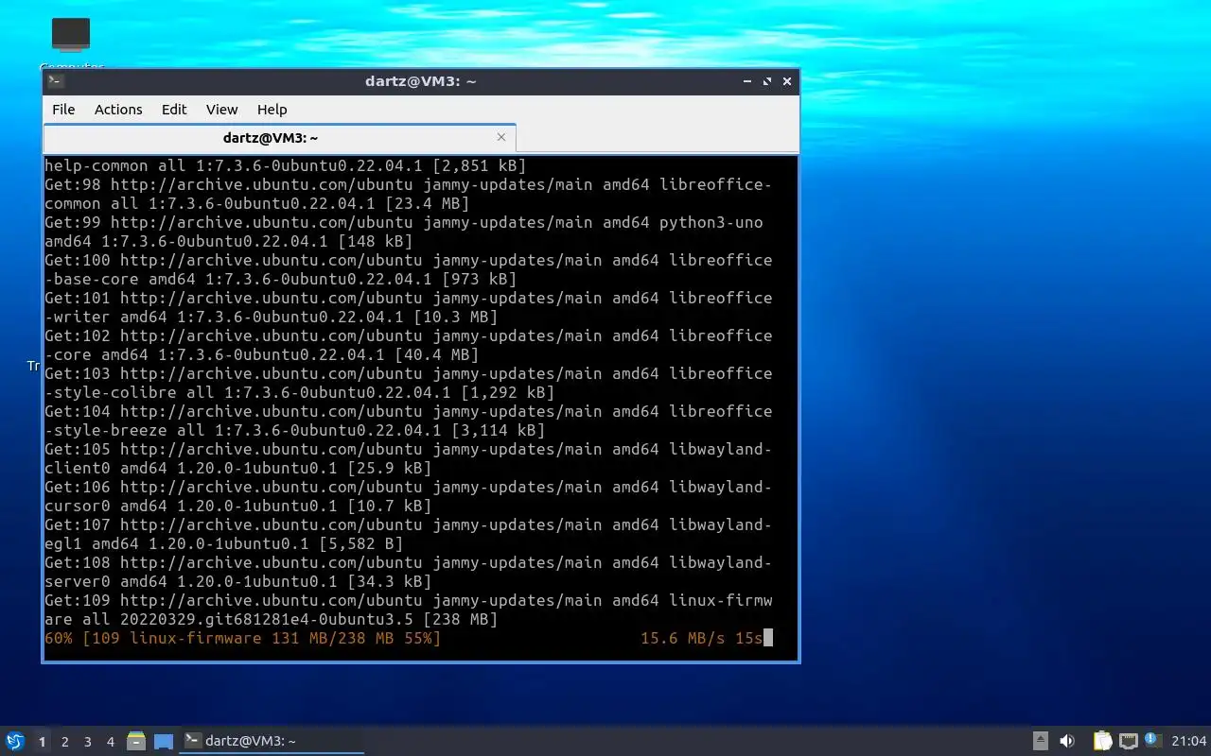Image resolution: width=1211 pixels, height=756 pixels.
Task: Click the terminal icon in the title bar
Action: [56, 81]
